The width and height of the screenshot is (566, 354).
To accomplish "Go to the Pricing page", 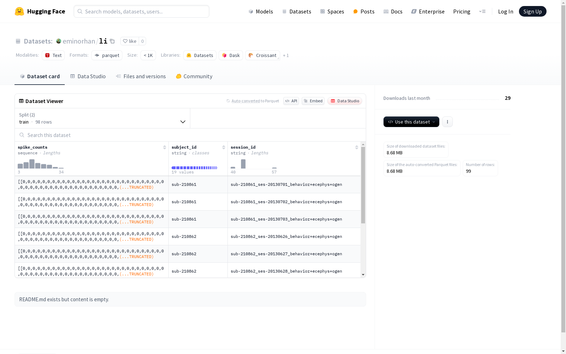I will [462, 11].
